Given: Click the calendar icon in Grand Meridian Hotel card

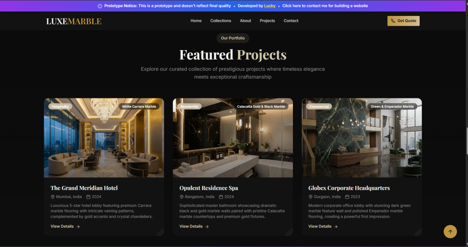Looking at the screenshot, I should pyautogui.click(x=89, y=197).
